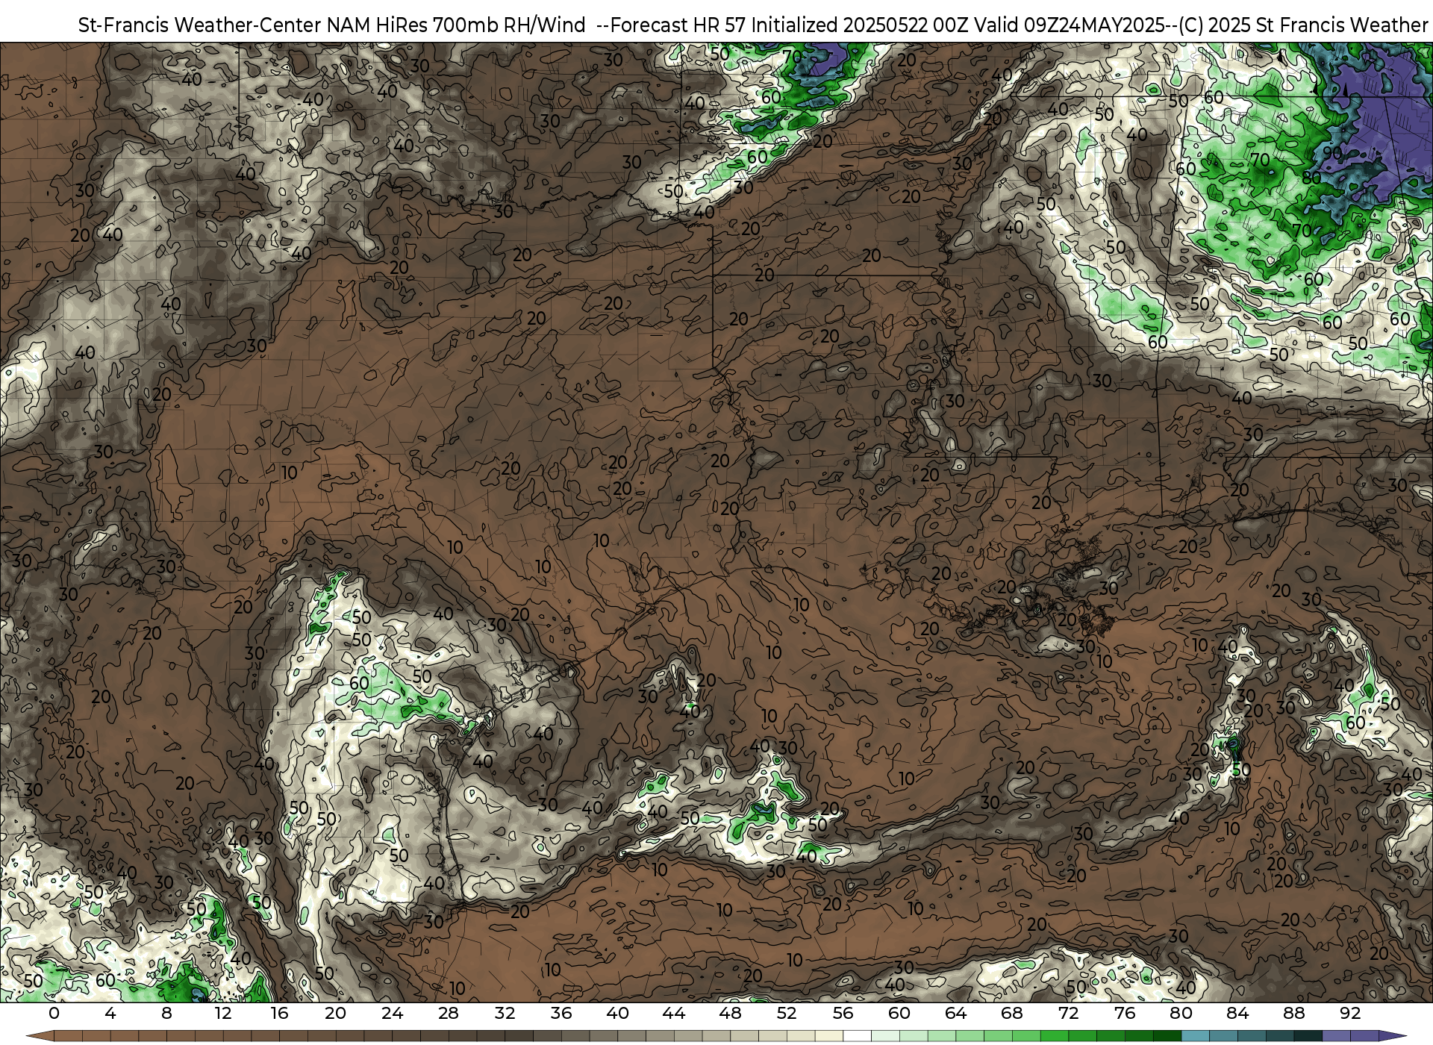Click the colorbar label "32"

pos(505,1014)
